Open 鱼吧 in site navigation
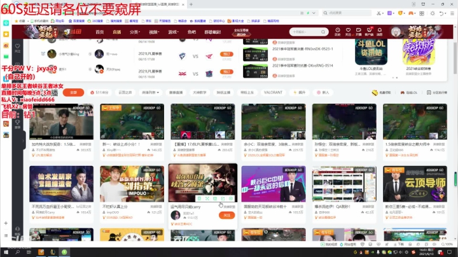Viewport: 458px width, 257px height. click(191, 32)
